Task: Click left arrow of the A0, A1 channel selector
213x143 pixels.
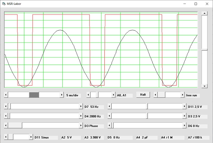Action: tap(89, 95)
